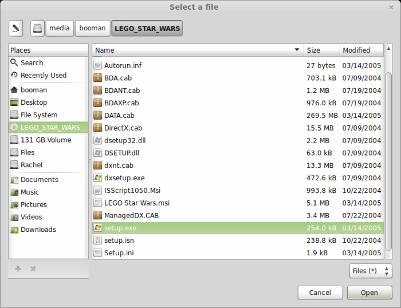
Task: Open the Files (*) filter dropdown
Action: [371, 271]
